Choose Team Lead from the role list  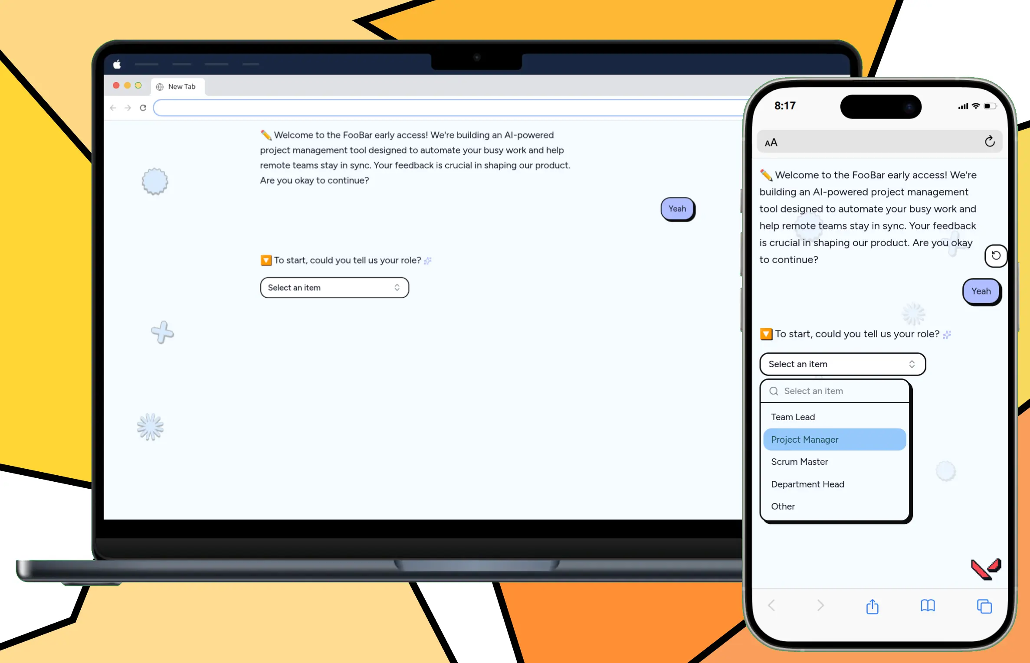[834, 417]
